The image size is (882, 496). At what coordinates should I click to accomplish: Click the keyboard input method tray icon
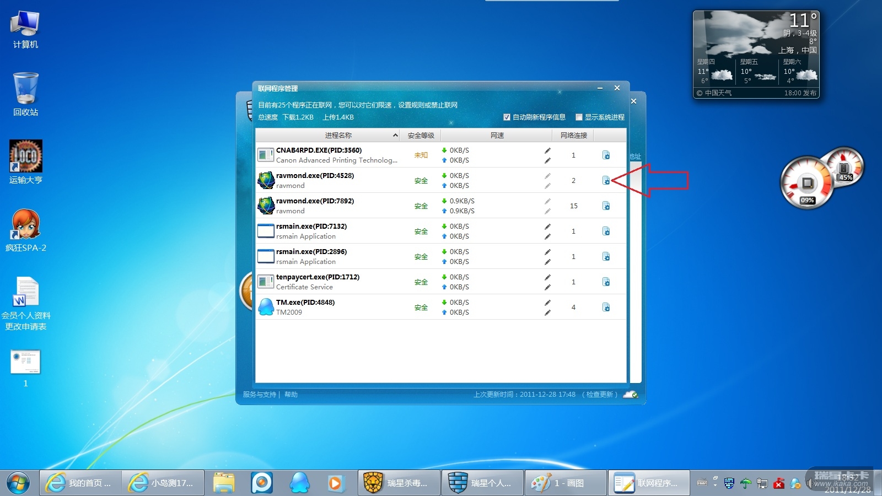pyautogui.click(x=702, y=483)
